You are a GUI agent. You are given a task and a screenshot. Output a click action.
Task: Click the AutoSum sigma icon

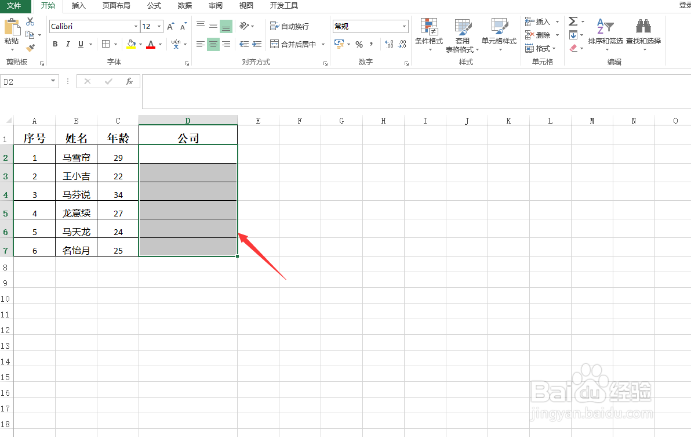pyautogui.click(x=573, y=21)
